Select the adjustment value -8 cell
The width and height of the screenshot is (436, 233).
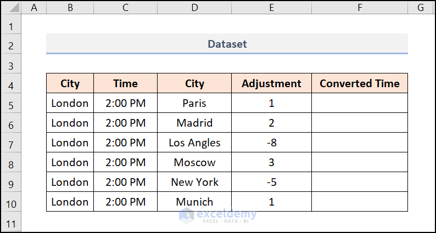coord(271,143)
